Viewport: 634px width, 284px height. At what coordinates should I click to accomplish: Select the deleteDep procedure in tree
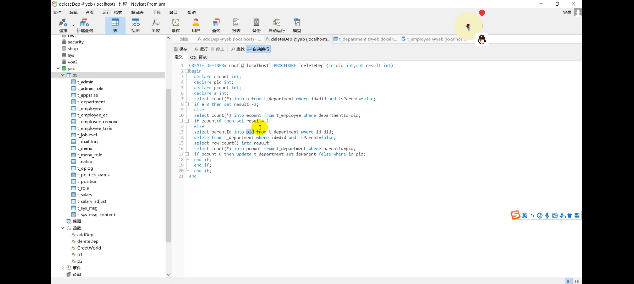click(x=88, y=241)
